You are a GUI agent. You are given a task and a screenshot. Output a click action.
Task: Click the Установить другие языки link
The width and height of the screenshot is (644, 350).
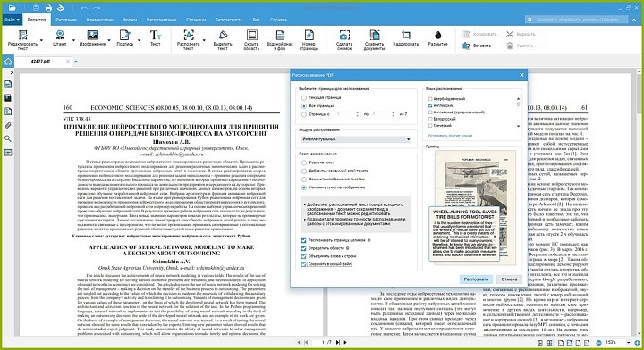tap(450, 135)
